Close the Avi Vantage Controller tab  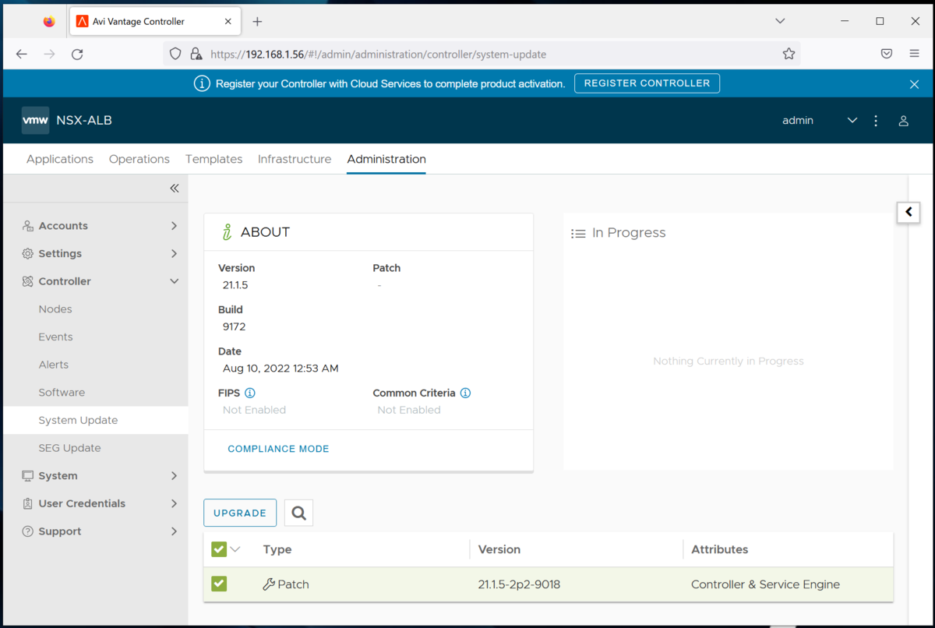point(228,22)
